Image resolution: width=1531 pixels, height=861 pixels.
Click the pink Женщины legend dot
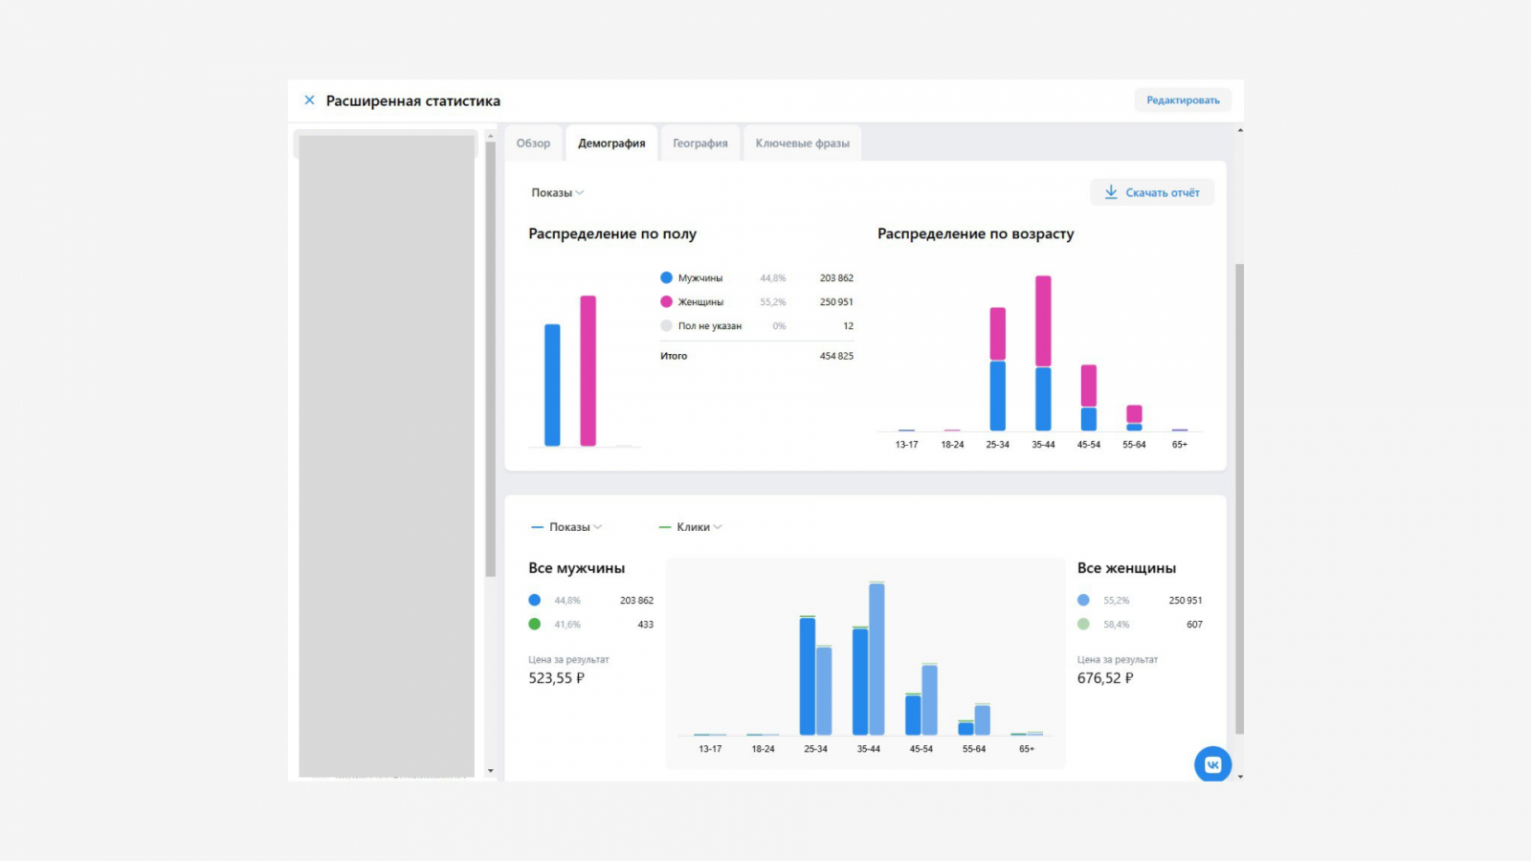[x=666, y=301]
